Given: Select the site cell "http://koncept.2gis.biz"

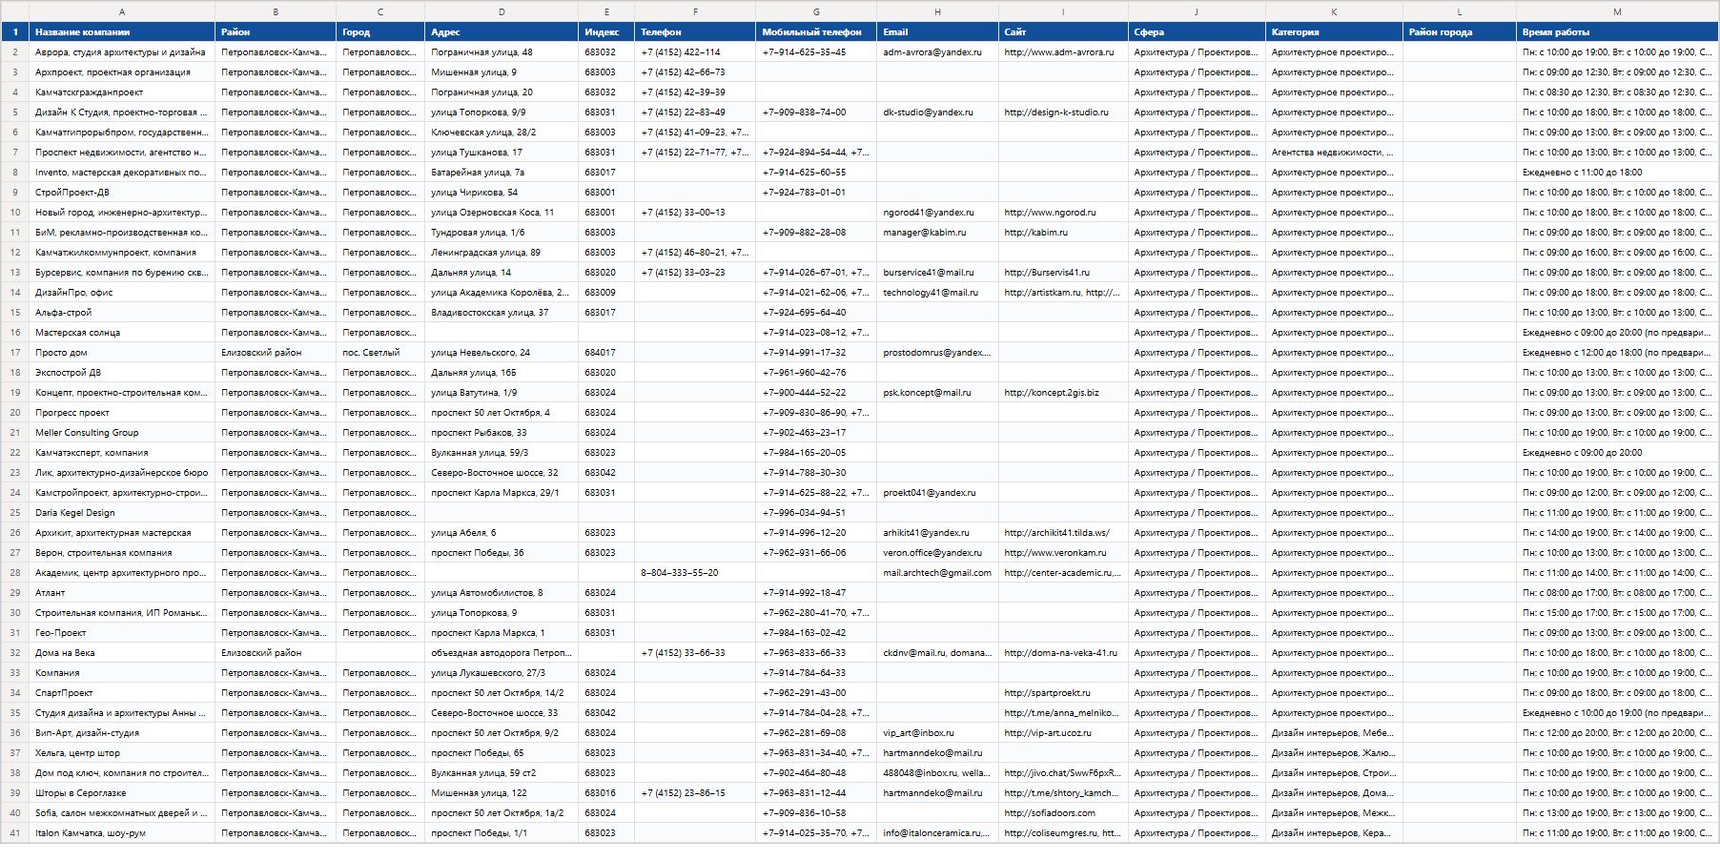Looking at the screenshot, I should click(1063, 392).
